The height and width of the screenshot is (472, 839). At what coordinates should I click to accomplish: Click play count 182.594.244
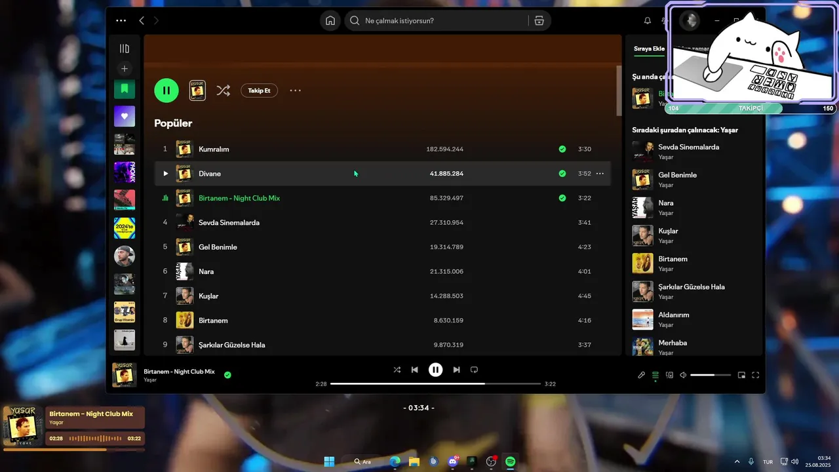point(444,149)
